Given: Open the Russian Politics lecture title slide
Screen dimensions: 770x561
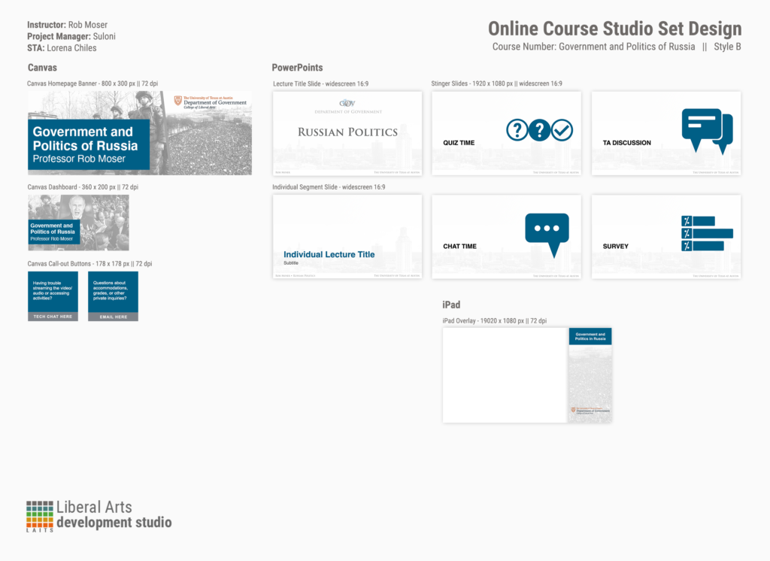Looking at the screenshot, I should 347,133.
